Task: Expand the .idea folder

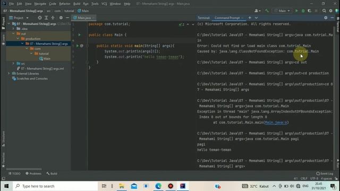Action: coord(13,29)
